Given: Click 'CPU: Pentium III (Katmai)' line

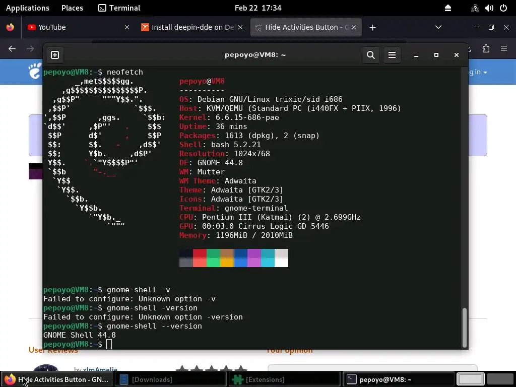Looking at the screenshot, I should pyautogui.click(x=270, y=217).
